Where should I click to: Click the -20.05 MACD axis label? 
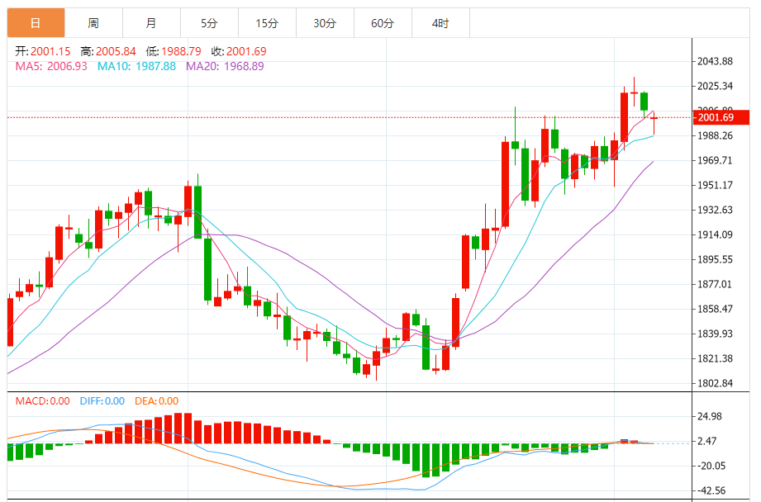(x=711, y=466)
